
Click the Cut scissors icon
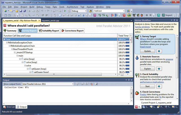pyautogui.click(x=29, y=11)
